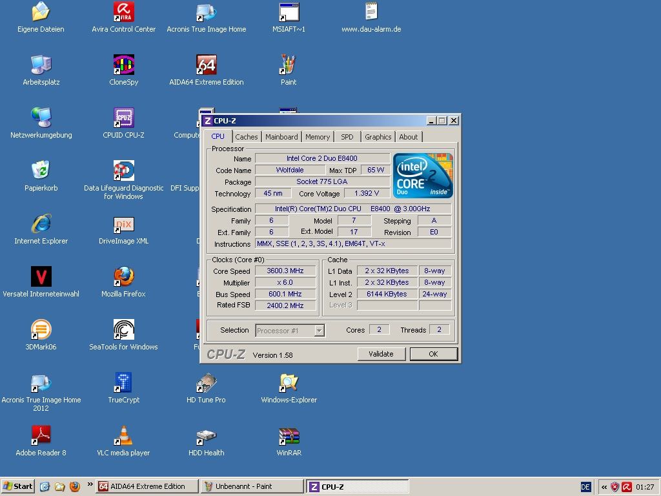Switch to Unbenannt - Paint taskbar window
661x496 pixels.
click(x=252, y=486)
